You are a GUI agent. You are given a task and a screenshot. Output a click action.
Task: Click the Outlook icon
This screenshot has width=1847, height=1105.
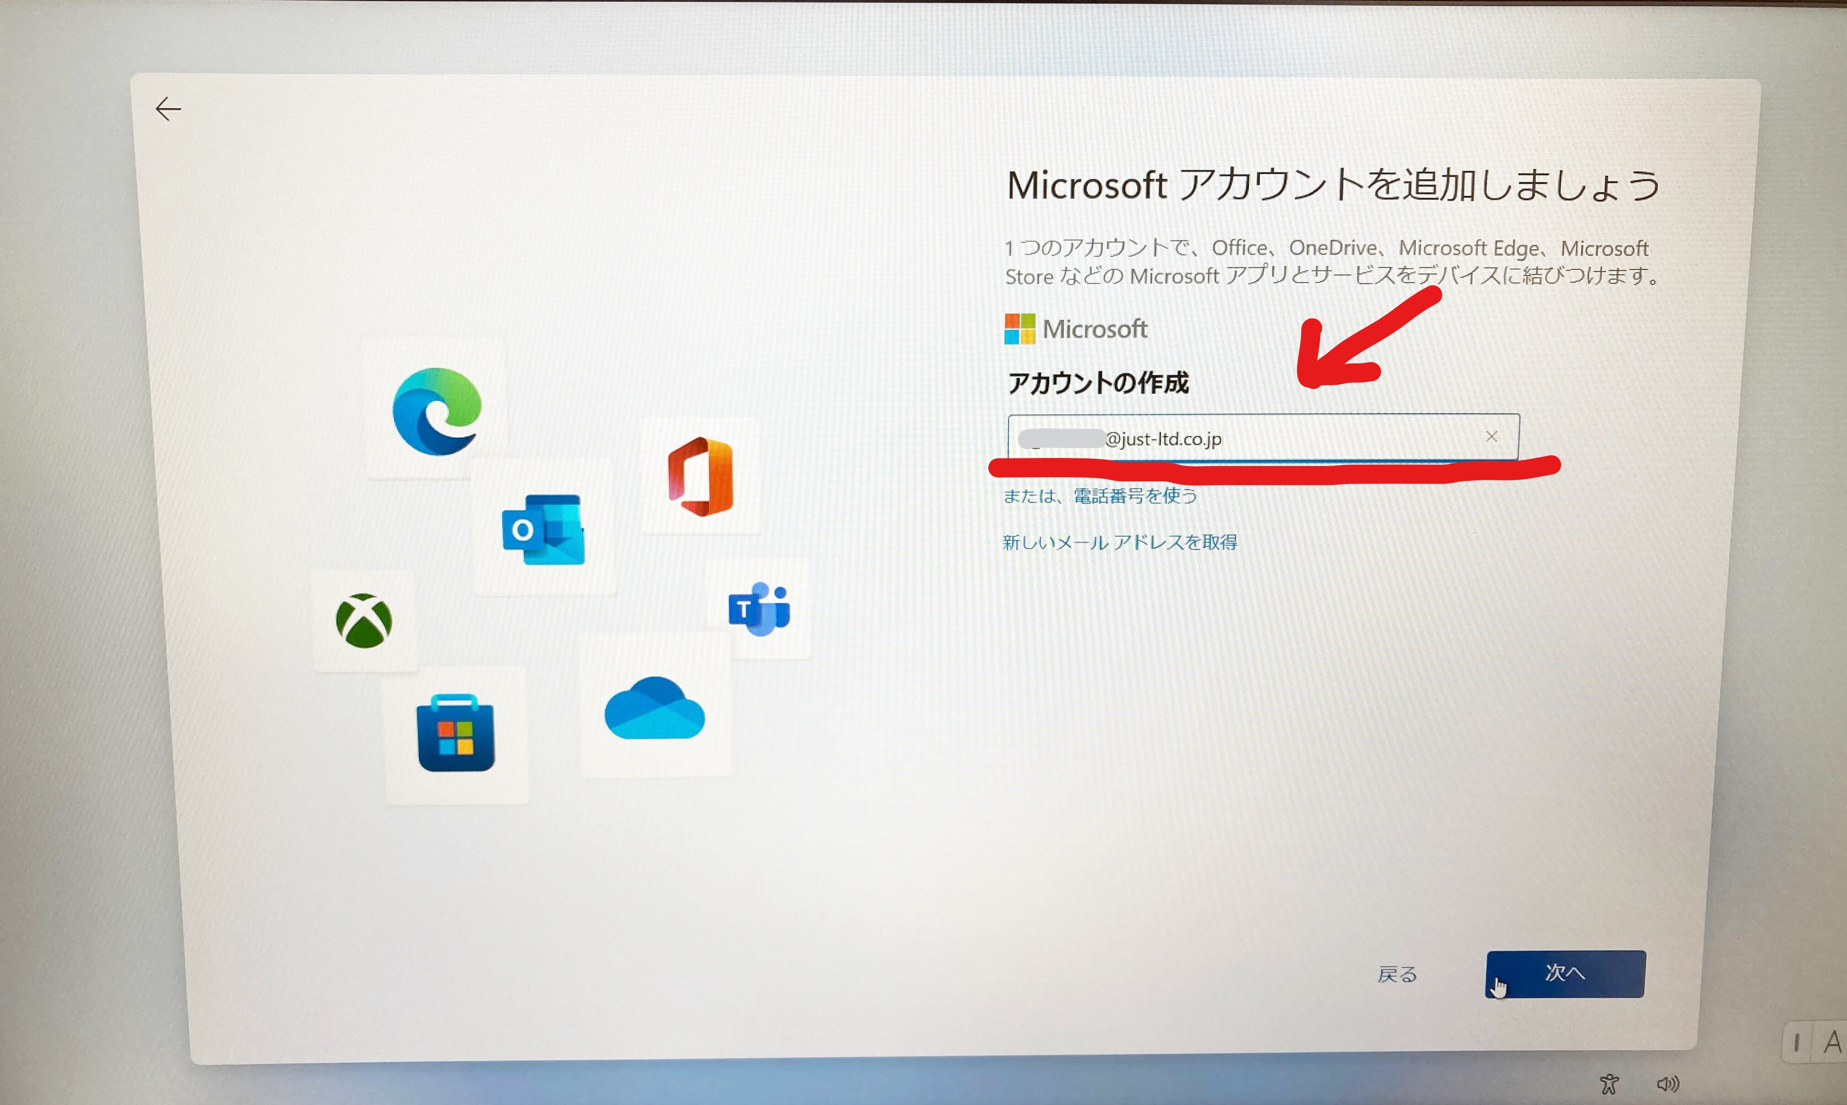click(543, 529)
